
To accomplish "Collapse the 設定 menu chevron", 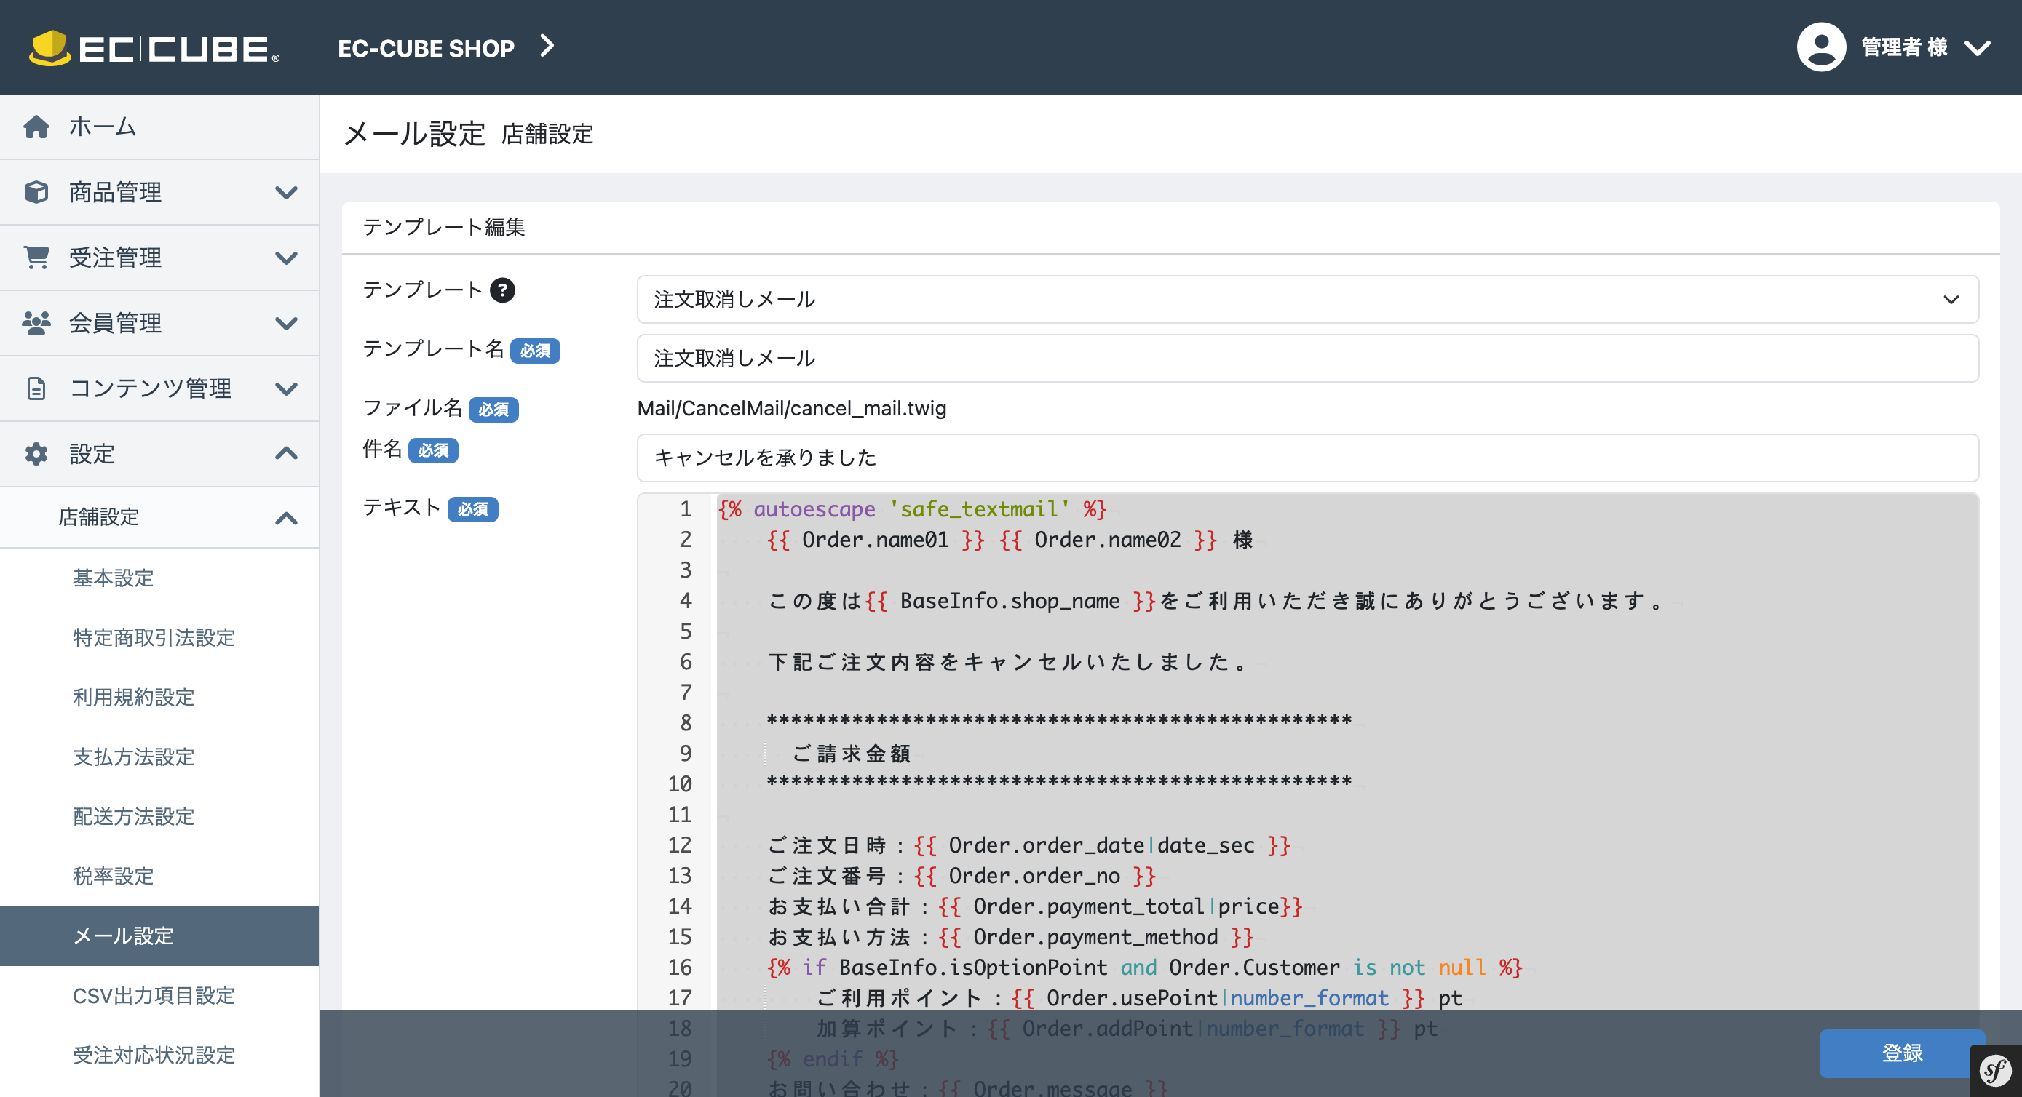I will (x=287, y=453).
